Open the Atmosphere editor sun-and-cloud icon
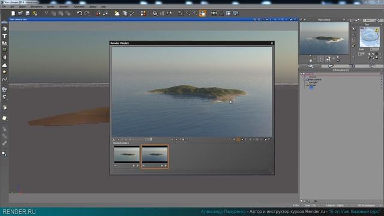This screenshot has width=384, height=216. [117, 13]
